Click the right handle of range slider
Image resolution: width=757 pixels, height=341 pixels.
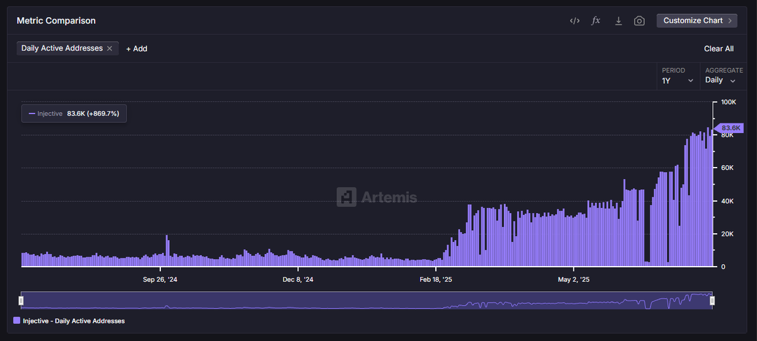pyautogui.click(x=712, y=301)
